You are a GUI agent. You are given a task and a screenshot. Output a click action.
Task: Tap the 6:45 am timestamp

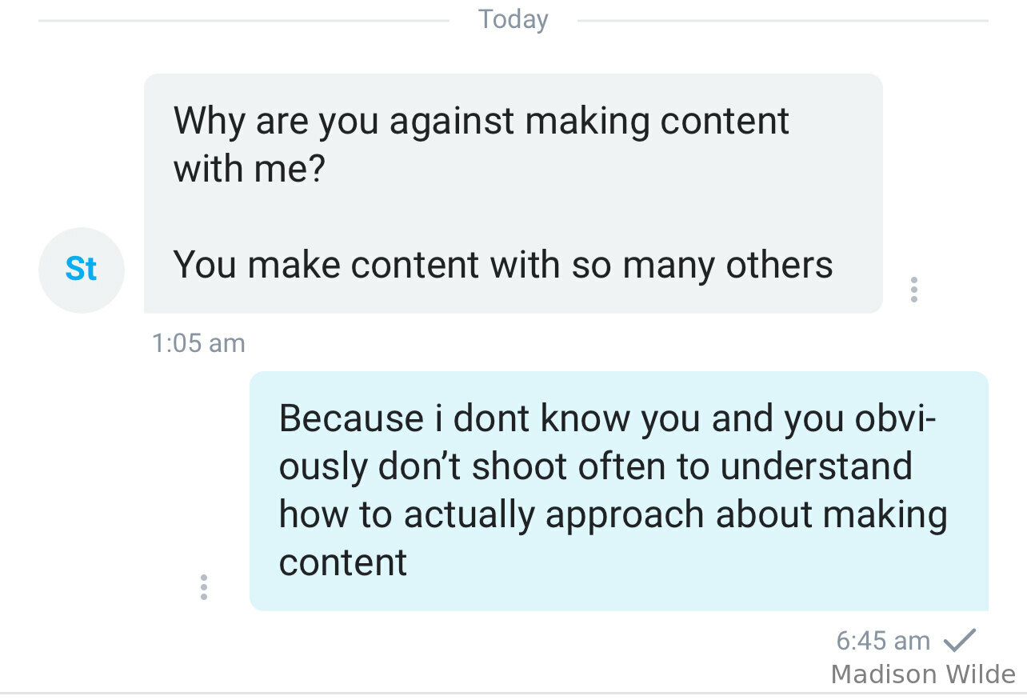883,640
